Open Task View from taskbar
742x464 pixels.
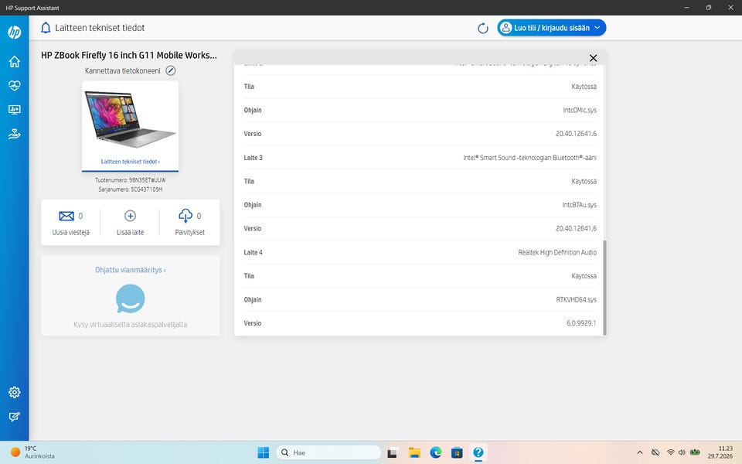click(393, 453)
